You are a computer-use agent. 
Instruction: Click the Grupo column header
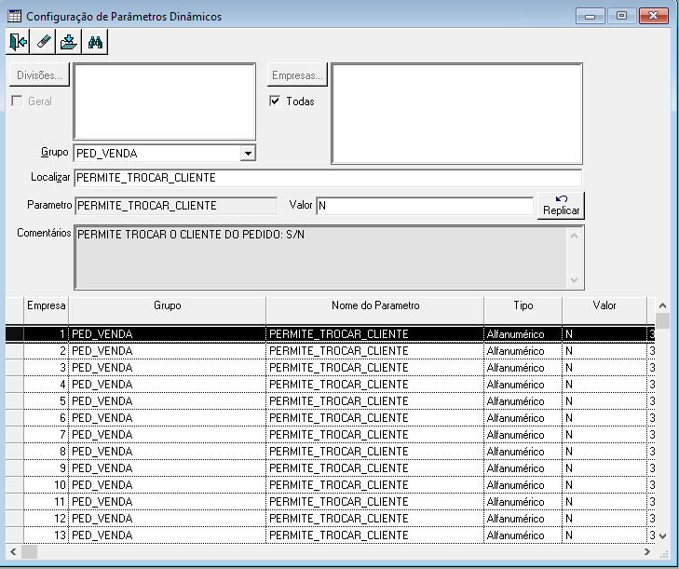tap(167, 305)
